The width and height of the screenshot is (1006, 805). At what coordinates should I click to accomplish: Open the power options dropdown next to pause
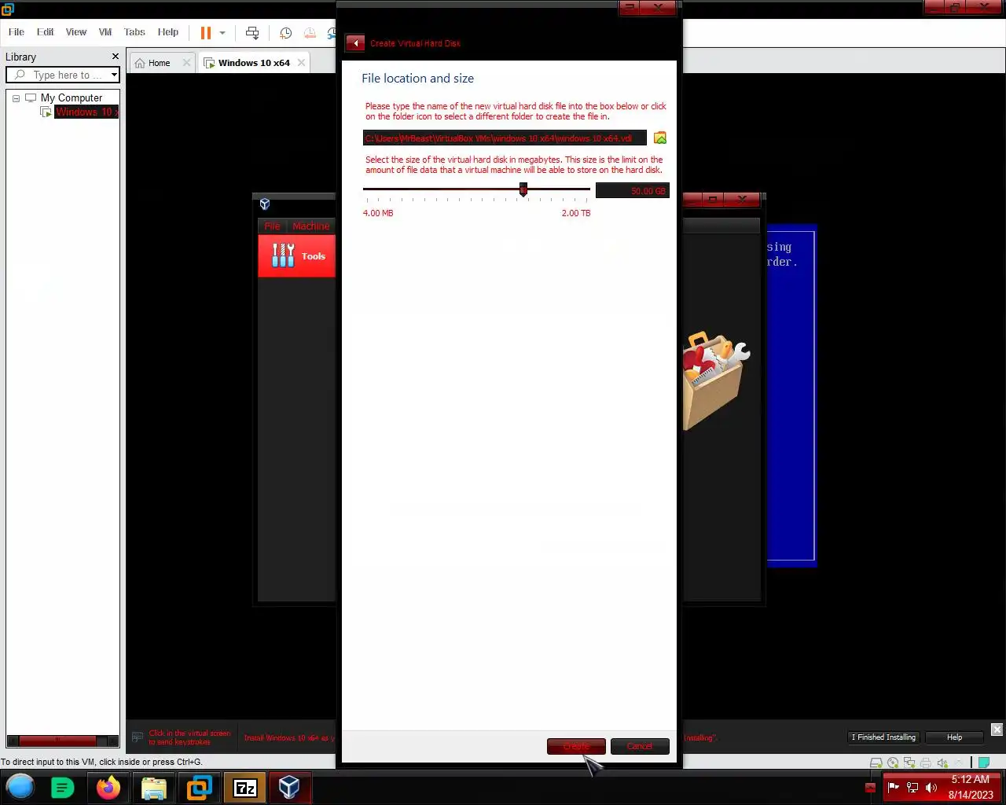222,33
